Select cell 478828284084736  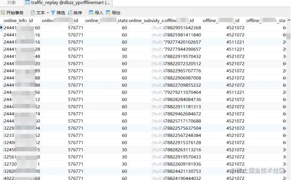pyautogui.click(x=183, y=100)
